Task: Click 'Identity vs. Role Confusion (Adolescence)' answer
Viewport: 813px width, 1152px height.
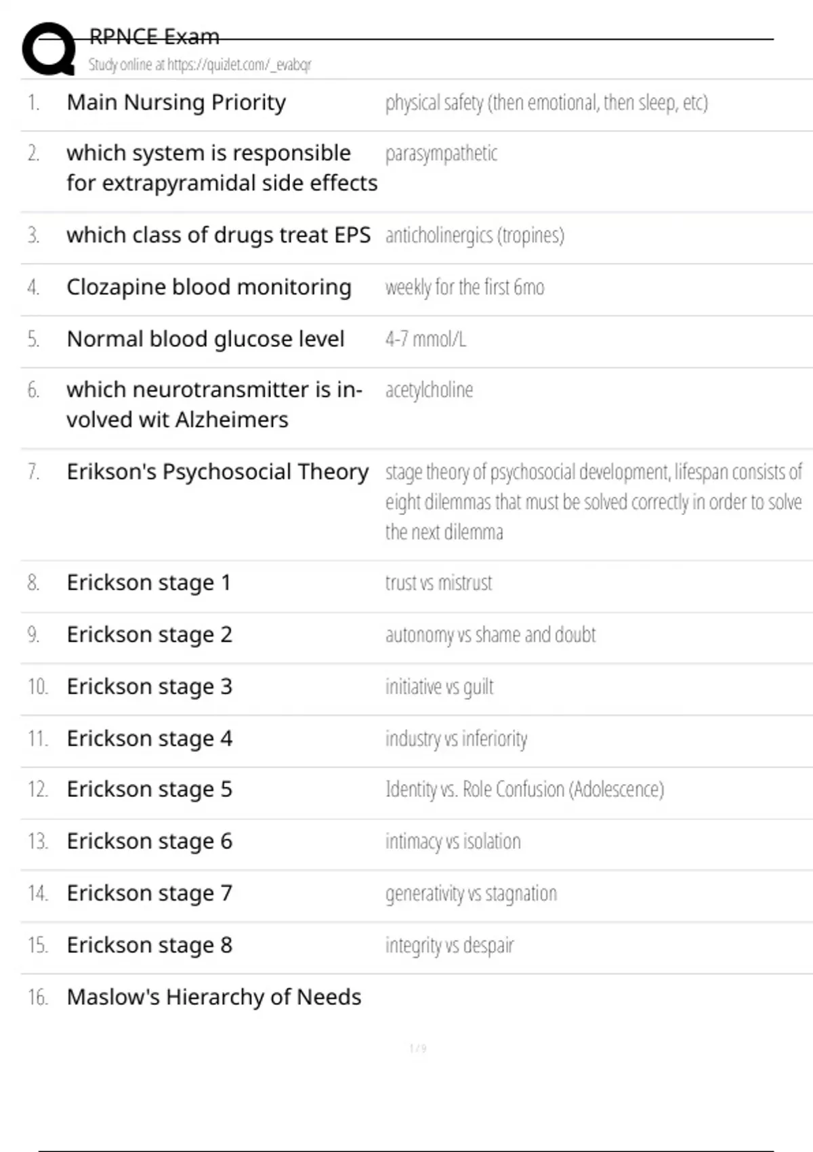Action: click(x=524, y=789)
